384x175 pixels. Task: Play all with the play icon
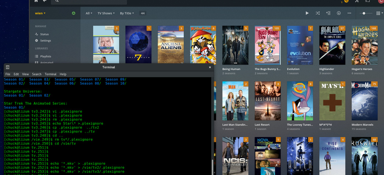pos(307,13)
